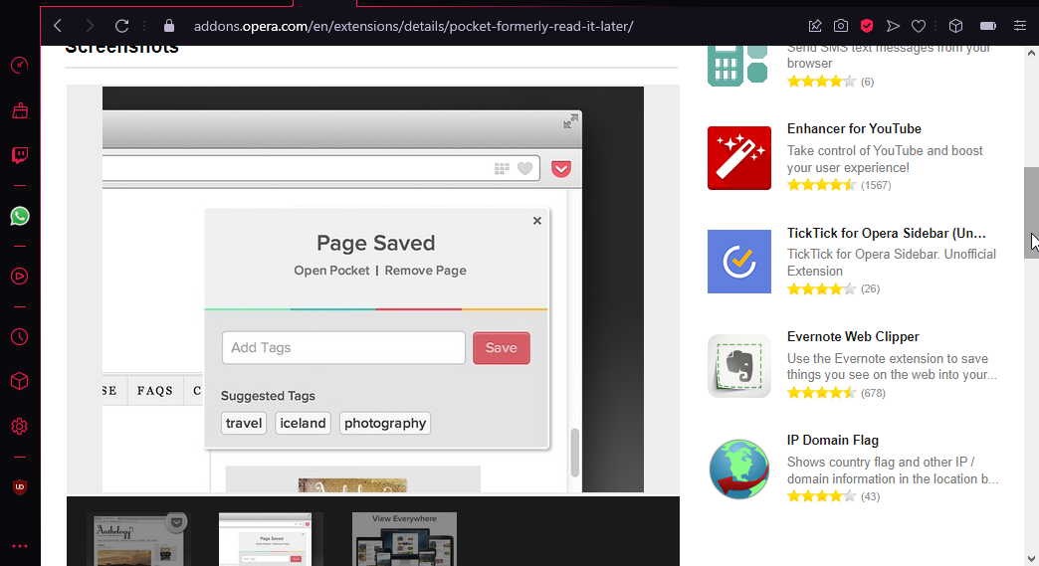This screenshot has width=1039, height=566.
Task: Open uBlock Origin shield in sidebar
Action: coord(20,487)
